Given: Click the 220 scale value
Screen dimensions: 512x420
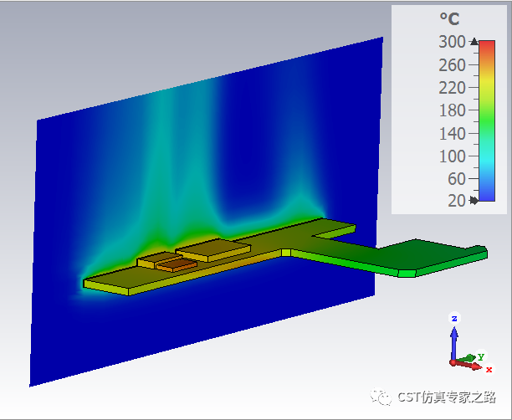Looking at the screenshot, I should 452,88.
